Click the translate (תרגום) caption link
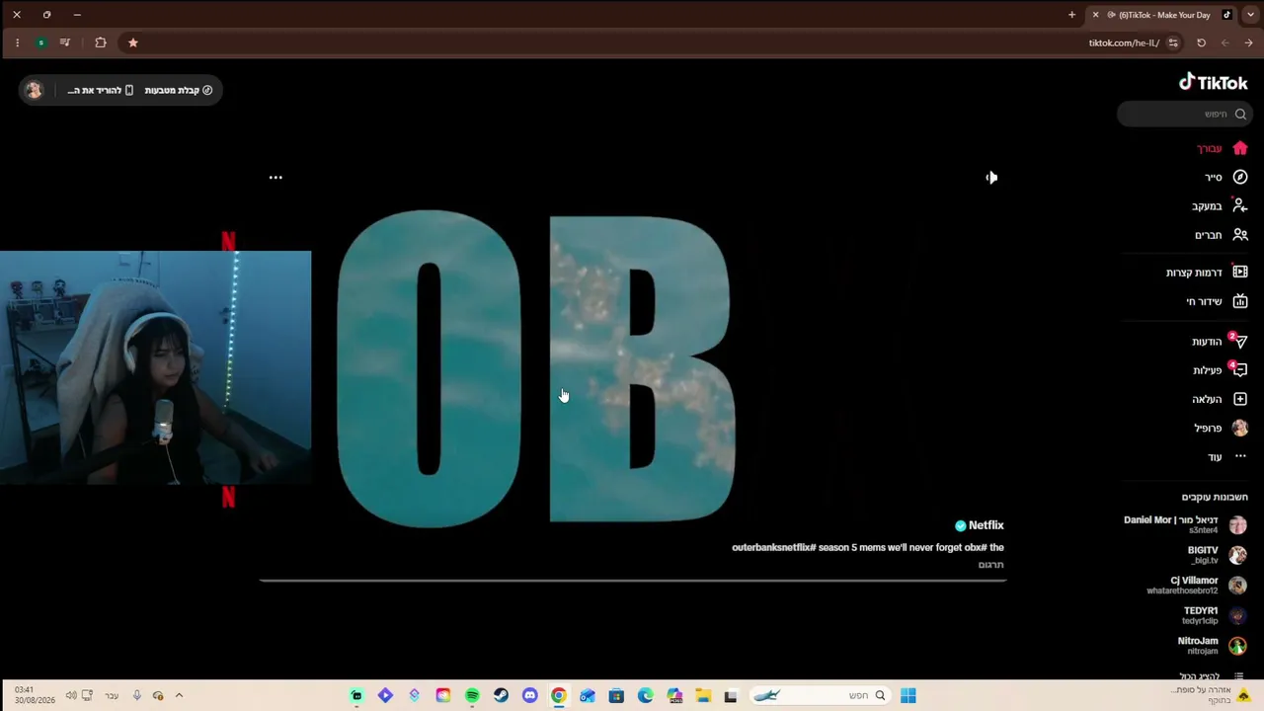The width and height of the screenshot is (1264, 711). coord(990,565)
